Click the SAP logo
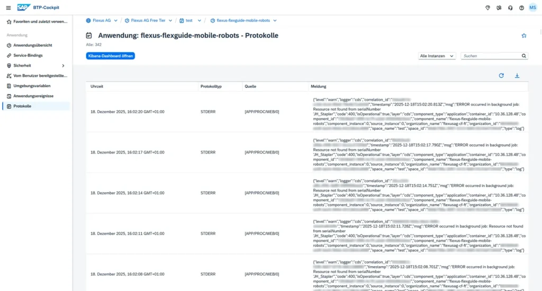The image size is (542, 291). 24,7
